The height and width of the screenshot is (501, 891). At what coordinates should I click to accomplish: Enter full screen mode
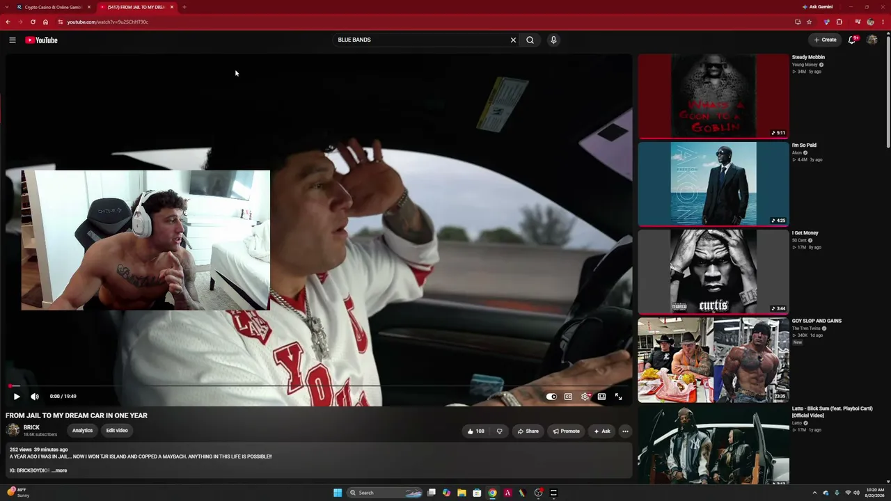[x=618, y=397]
